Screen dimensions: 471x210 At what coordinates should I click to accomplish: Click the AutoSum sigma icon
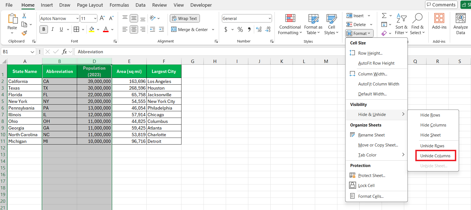tap(384, 16)
